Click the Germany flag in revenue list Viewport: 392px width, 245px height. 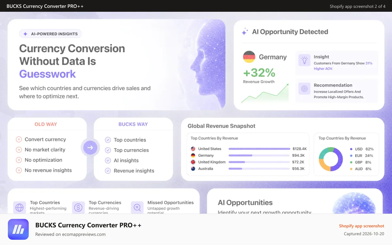click(x=193, y=155)
